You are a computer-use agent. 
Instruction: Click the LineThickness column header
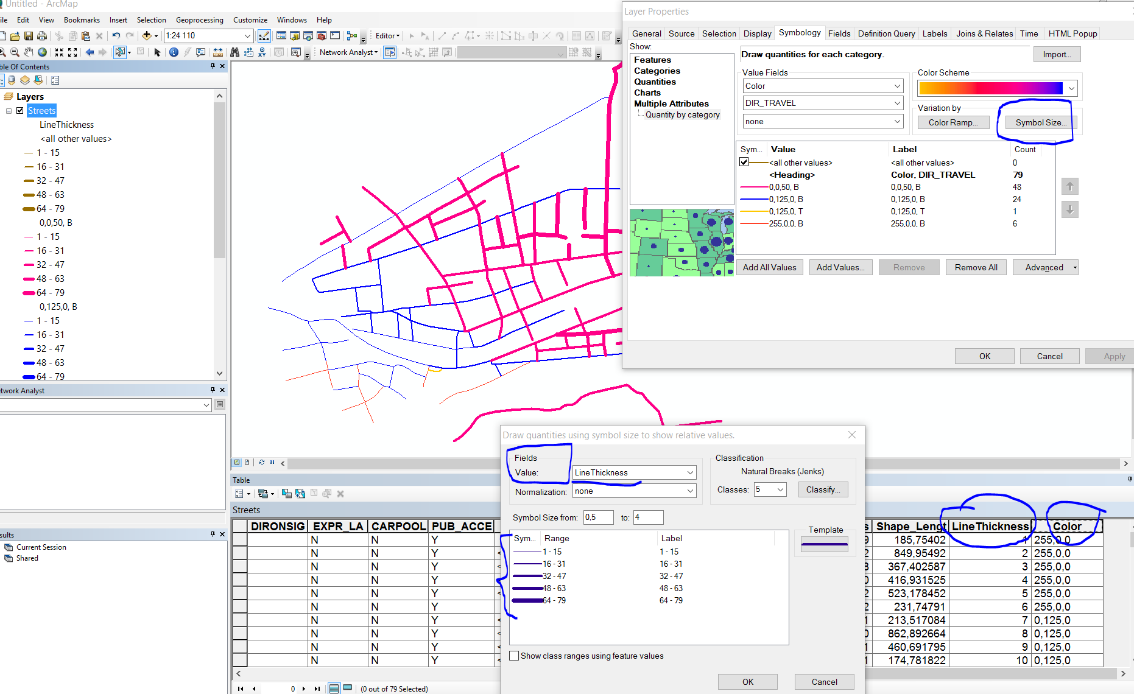[990, 526]
